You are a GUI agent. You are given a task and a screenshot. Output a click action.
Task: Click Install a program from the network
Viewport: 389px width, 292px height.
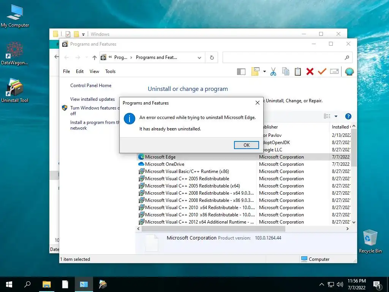click(x=95, y=125)
